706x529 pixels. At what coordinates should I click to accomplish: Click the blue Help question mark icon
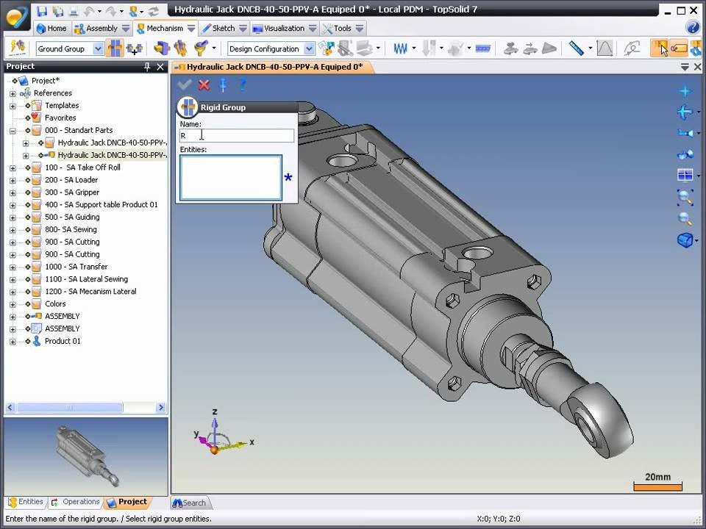point(693,27)
